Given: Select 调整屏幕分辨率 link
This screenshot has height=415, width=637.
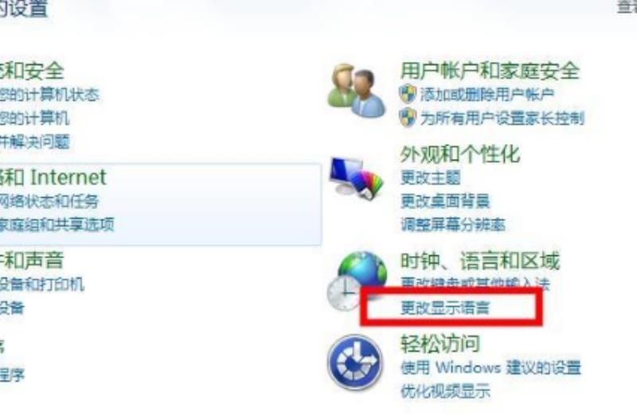Looking at the screenshot, I should (453, 224).
